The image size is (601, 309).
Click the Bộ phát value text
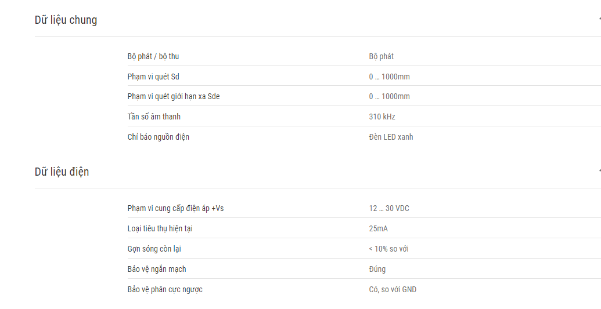[381, 56]
